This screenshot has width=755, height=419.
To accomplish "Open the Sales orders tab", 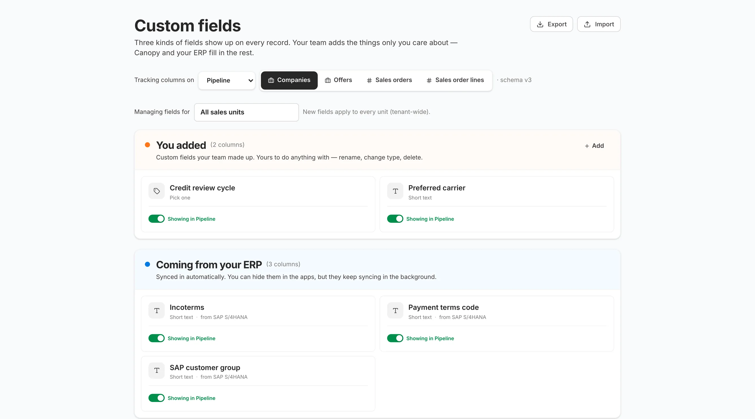I will click(389, 80).
